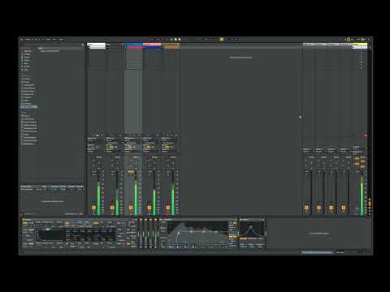This screenshot has width=390, height=292.
Task: Click the filter curve display in the rightmost device
Action: (251, 229)
